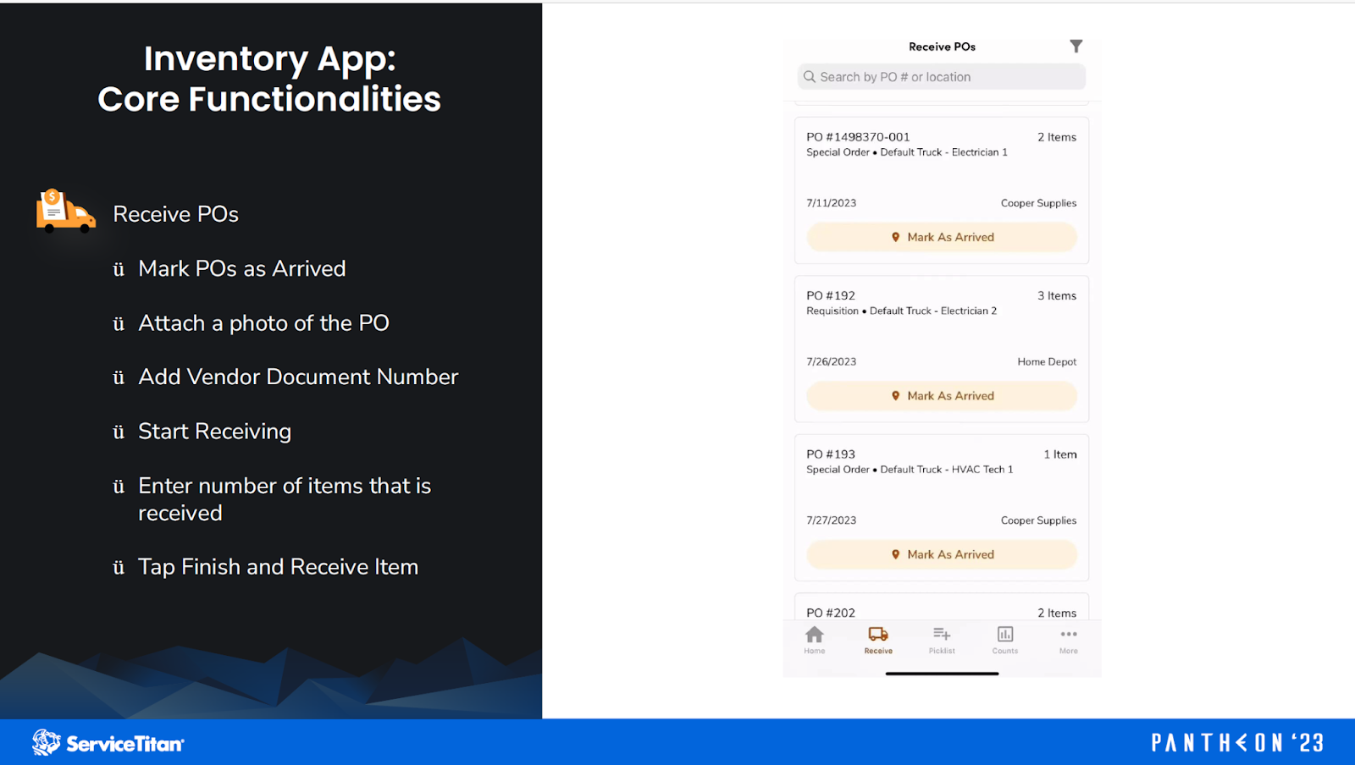Click the Receive POs screen title
The height and width of the screenshot is (765, 1355).
pyautogui.click(x=942, y=47)
